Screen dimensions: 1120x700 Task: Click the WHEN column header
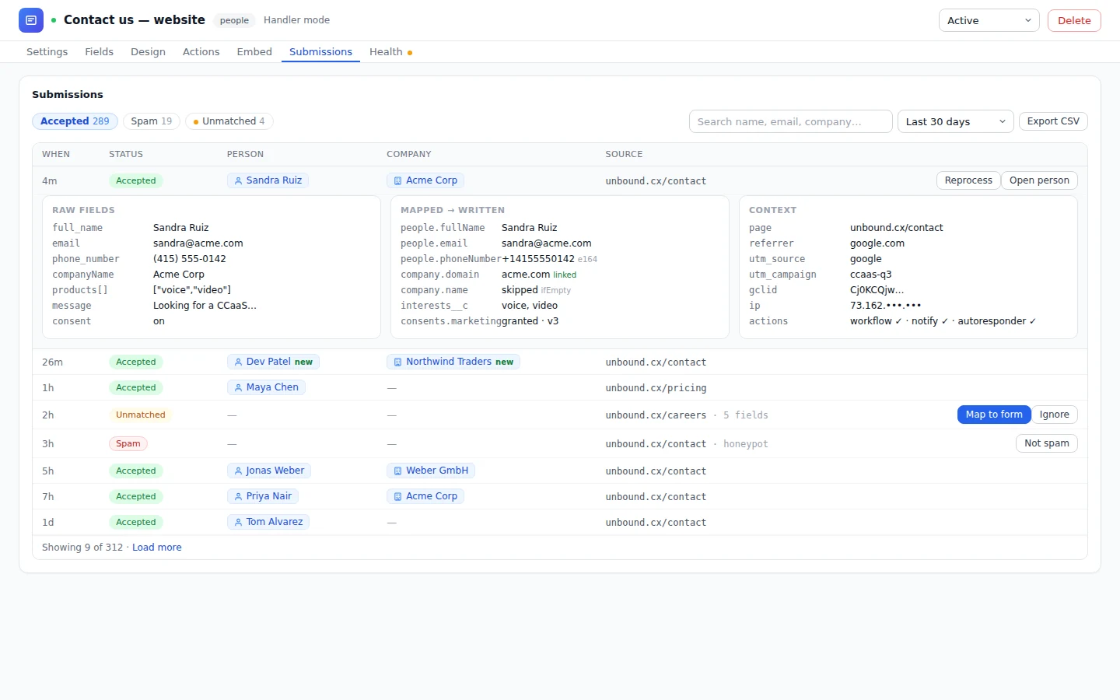56,155
